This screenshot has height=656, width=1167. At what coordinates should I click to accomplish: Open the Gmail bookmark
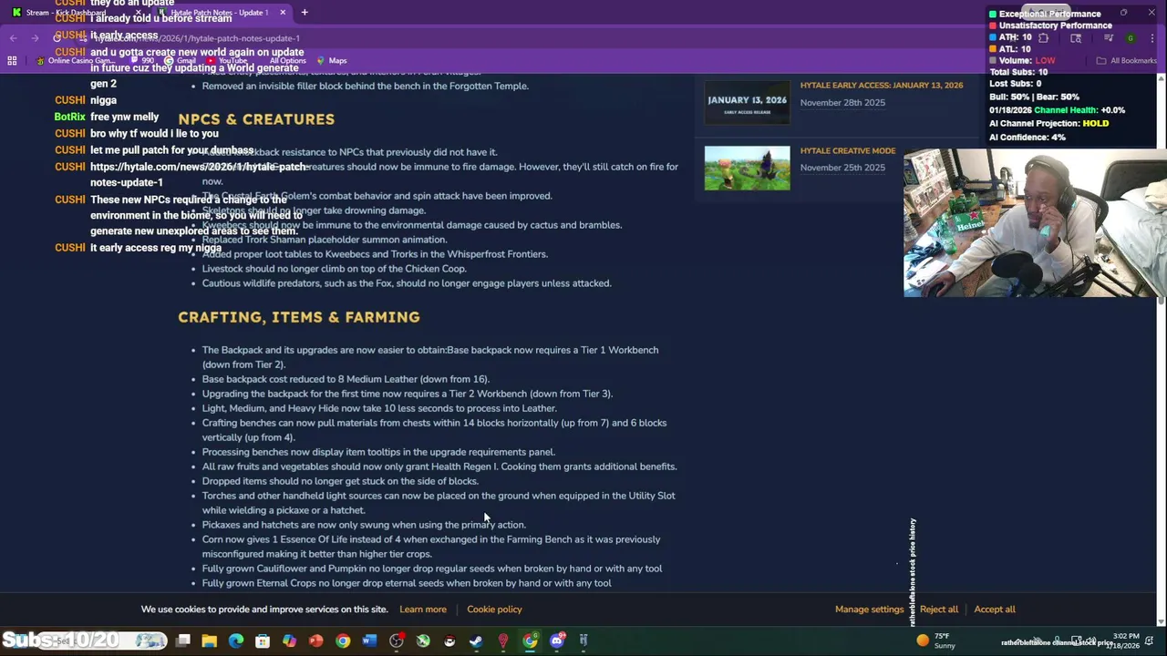(x=180, y=61)
